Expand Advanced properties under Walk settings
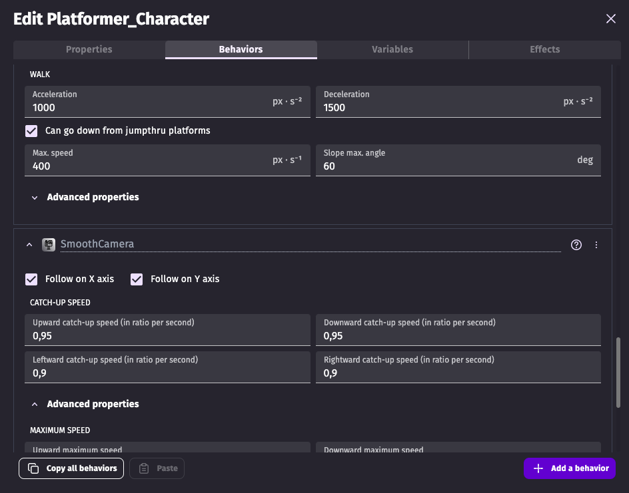Screen dimensions: 629x493 [x=34, y=198]
